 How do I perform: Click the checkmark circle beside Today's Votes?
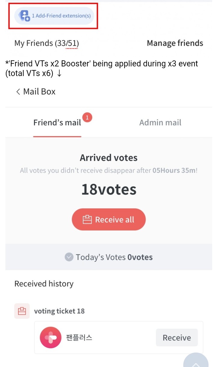(x=69, y=257)
